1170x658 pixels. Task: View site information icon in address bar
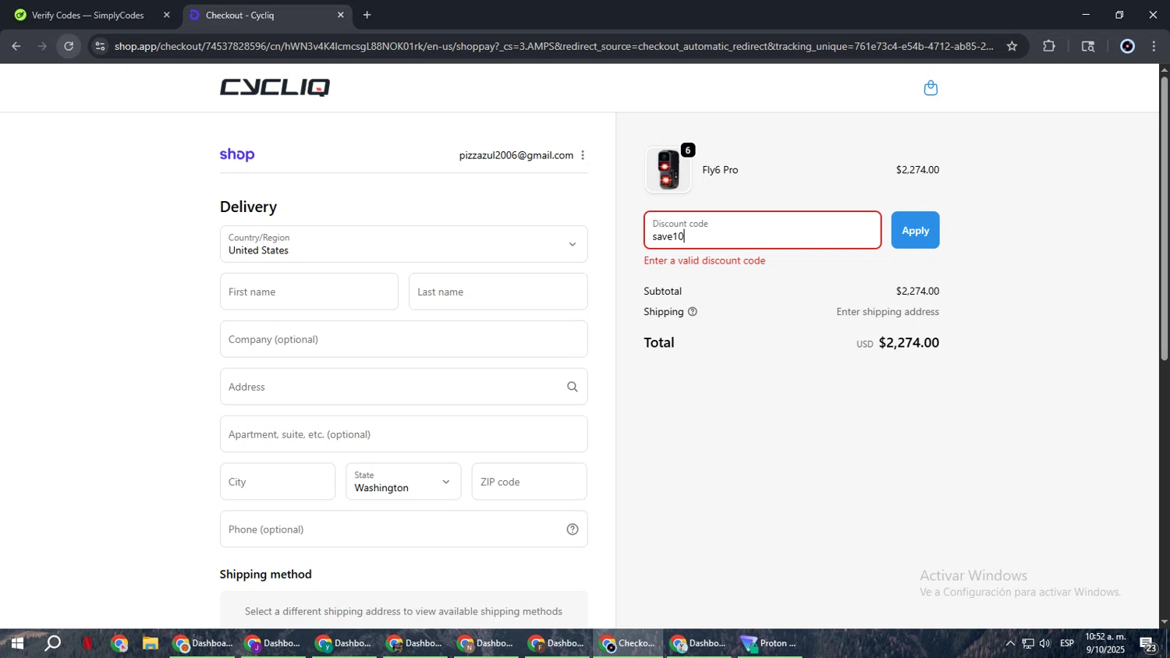click(x=99, y=46)
